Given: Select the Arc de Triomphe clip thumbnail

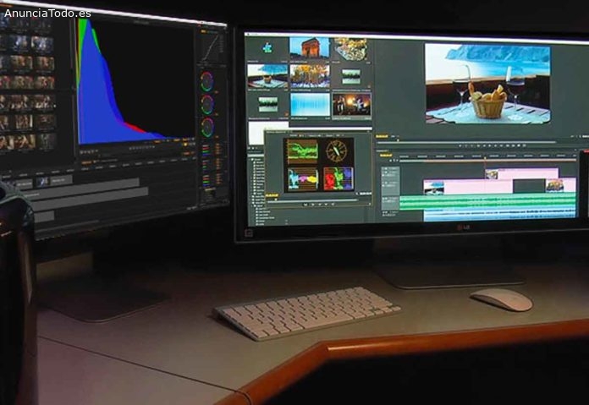Looking at the screenshot, I should pos(310,47).
